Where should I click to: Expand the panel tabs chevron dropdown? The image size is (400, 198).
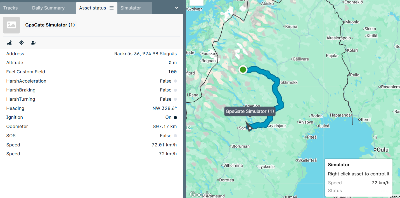(x=177, y=8)
